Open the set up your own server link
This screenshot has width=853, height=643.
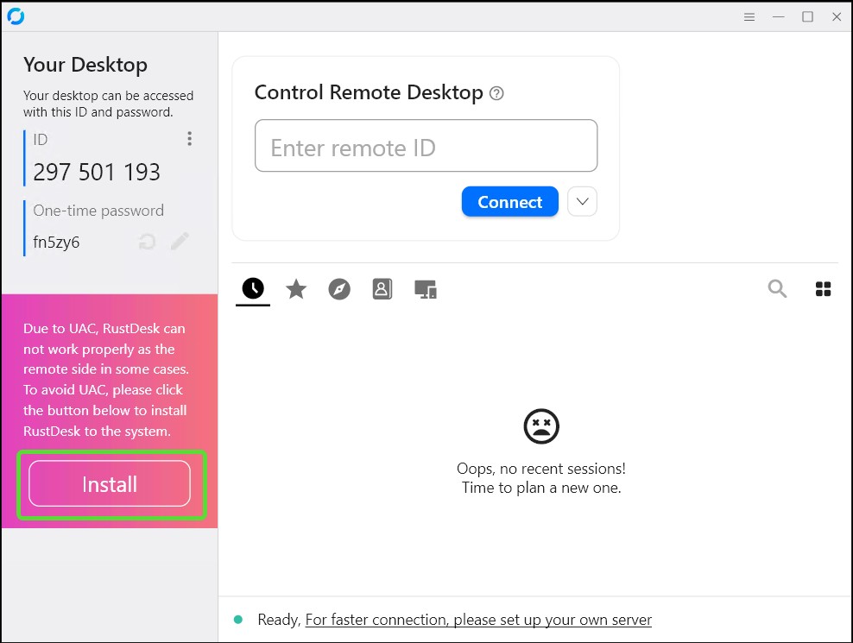pyautogui.click(x=478, y=619)
